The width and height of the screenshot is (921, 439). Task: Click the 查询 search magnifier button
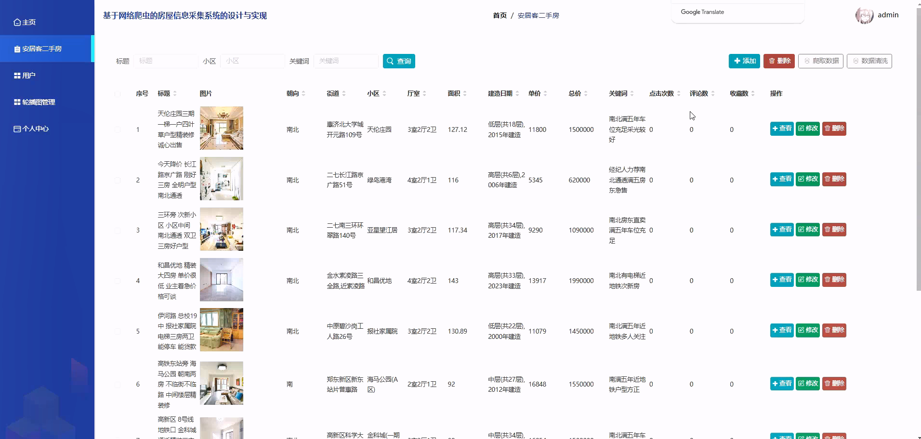pos(398,61)
